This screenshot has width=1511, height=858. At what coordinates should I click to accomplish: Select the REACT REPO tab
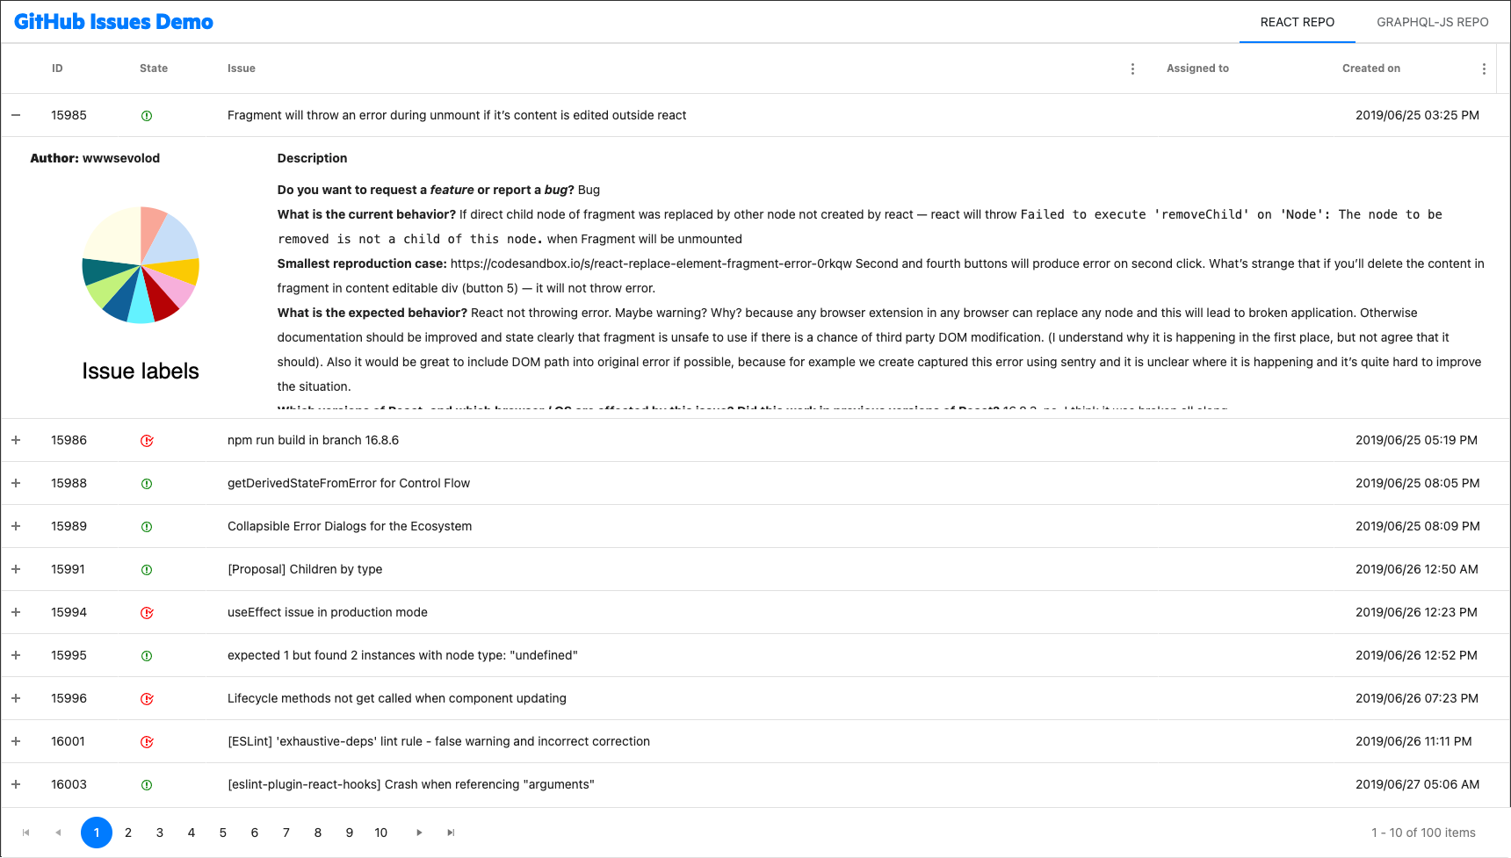coord(1297,22)
